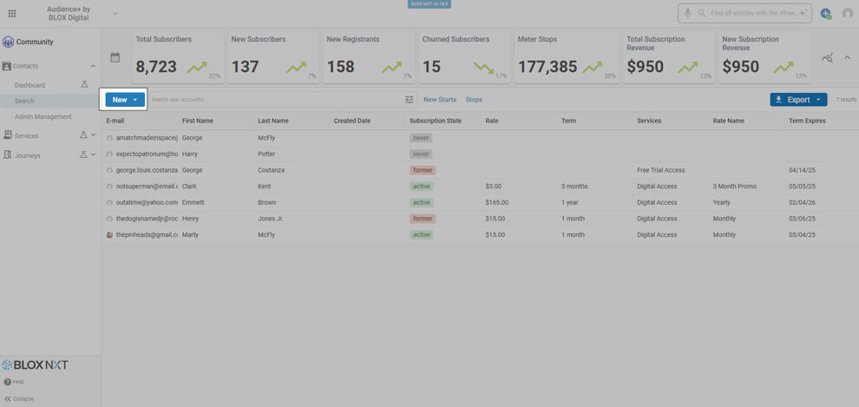Click the microphone voice search icon
Viewport: 859px width, 407px height.
(687, 13)
